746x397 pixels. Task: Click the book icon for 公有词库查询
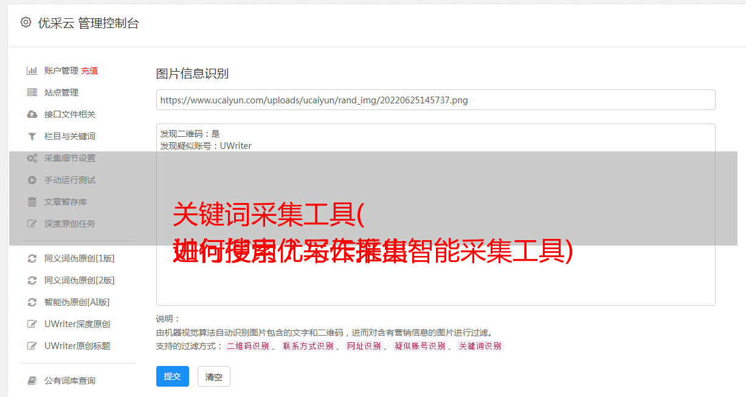click(32, 381)
